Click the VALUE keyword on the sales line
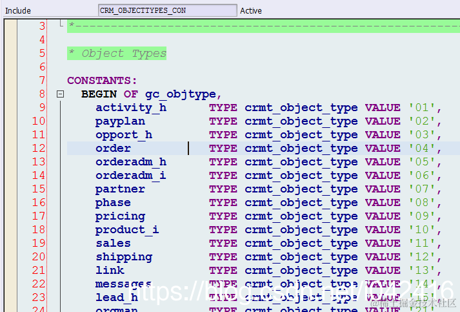The height and width of the screenshot is (312, 460). [x=383, y=244]
